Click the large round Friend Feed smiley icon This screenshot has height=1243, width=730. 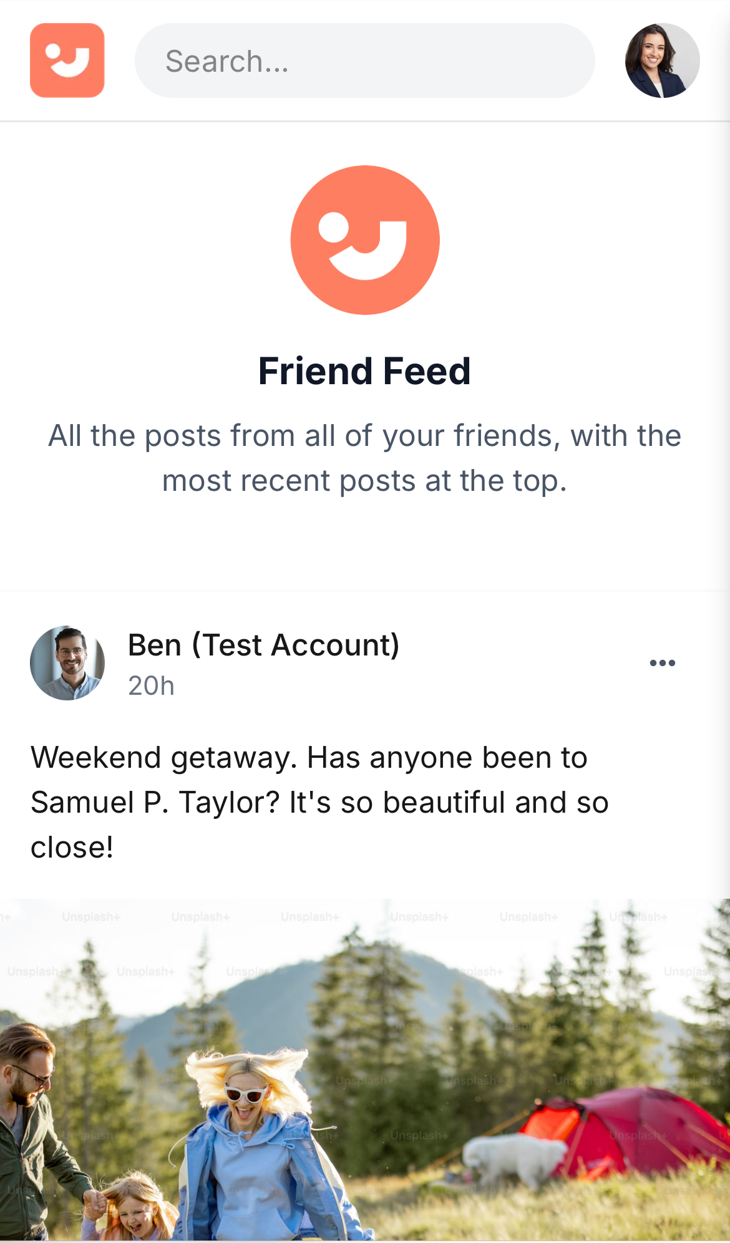[x=365, y=240]
